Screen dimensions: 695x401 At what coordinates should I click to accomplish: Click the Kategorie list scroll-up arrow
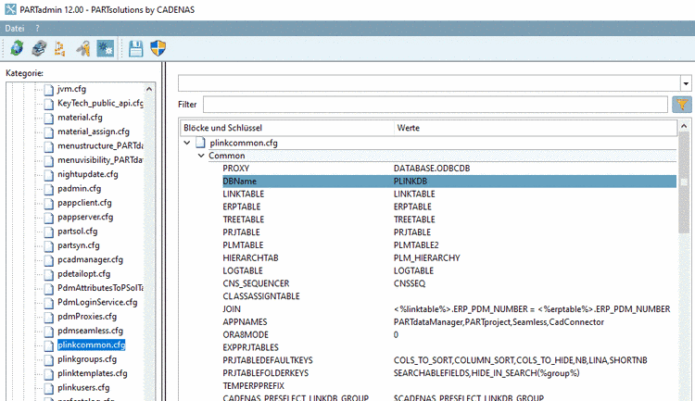click(149, 89)
